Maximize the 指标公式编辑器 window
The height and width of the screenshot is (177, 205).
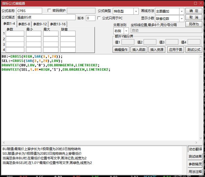click(x=195, y=3)
